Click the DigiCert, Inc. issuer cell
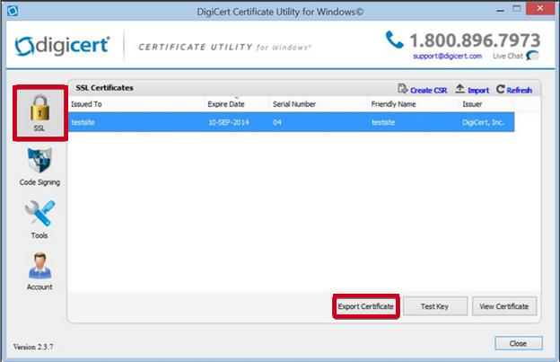560x362 pixels. (483, 122)
